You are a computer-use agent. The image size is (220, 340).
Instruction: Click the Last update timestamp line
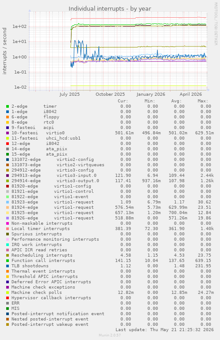click(x=165, y=330)
